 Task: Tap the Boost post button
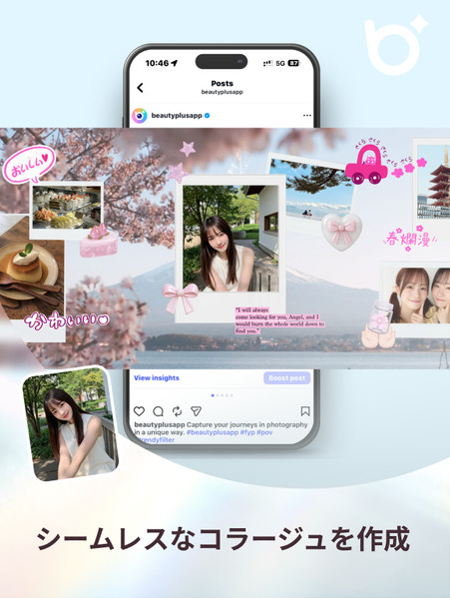click(287, 378)
